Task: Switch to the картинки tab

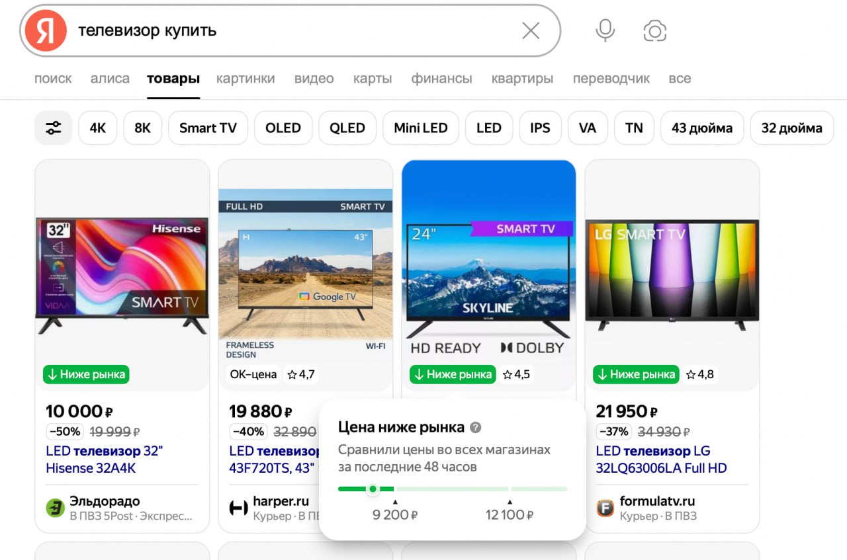Action: [x=245, y=79]
